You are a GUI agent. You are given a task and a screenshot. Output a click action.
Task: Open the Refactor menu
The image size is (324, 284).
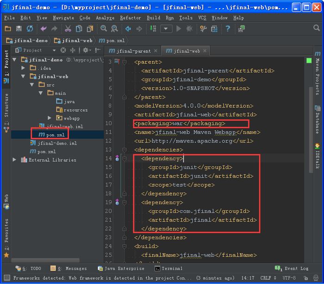[x=131, y=18]
